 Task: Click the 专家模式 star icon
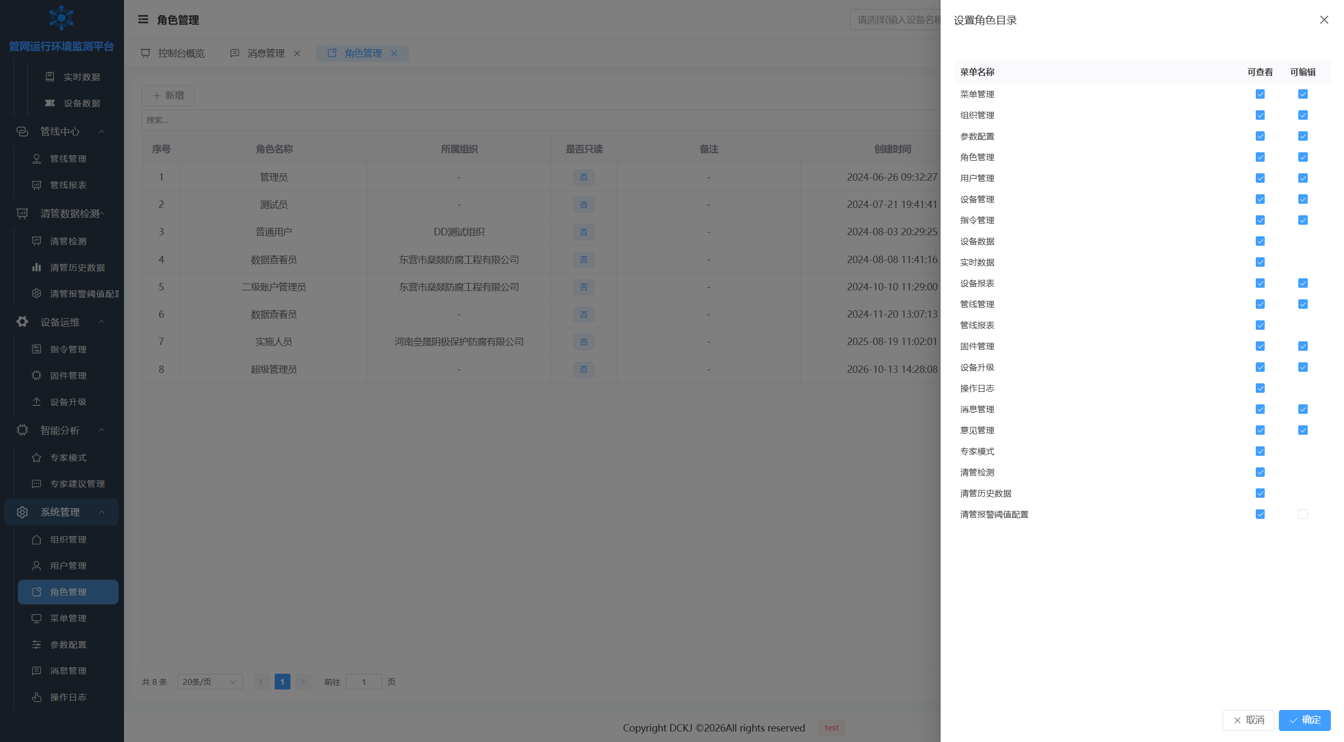tap(36, 457)
